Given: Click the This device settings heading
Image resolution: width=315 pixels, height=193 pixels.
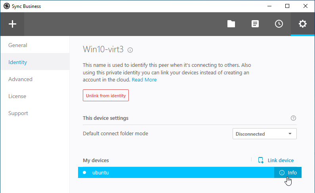Looking at the screenshot, I should click(x=105, y=118).
